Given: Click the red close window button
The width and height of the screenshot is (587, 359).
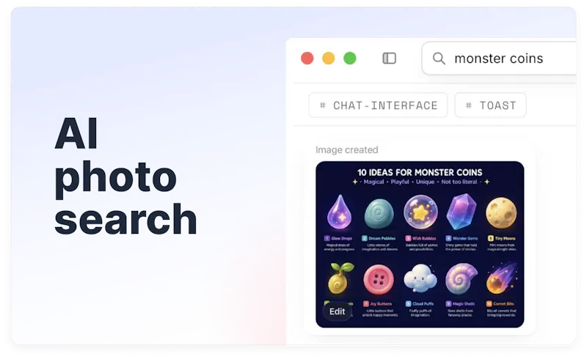Looking at the screenshot, I should 307,59.
